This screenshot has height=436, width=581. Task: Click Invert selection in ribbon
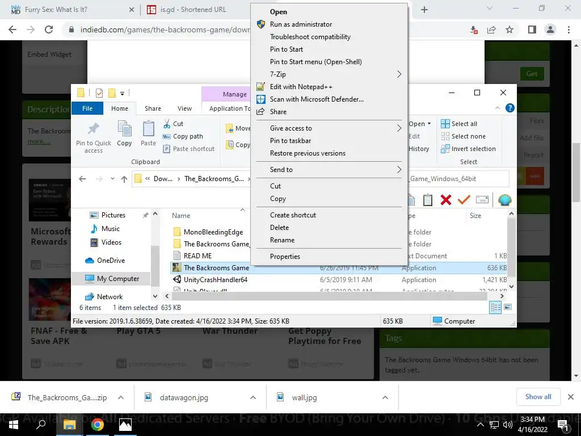pos(468,149)
